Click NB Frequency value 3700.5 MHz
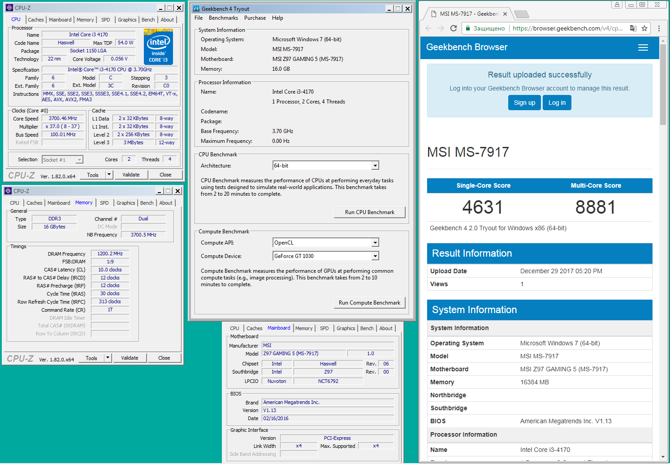Screen dimensions: 670x464 (x=143, y=235)
